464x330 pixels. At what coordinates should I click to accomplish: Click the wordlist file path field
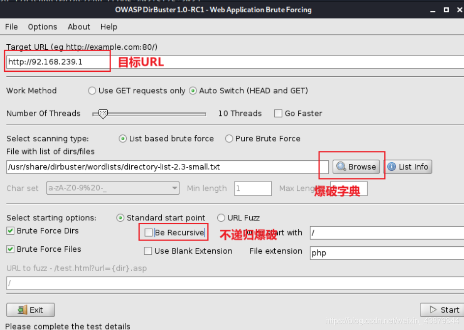(x=168, y=167)
